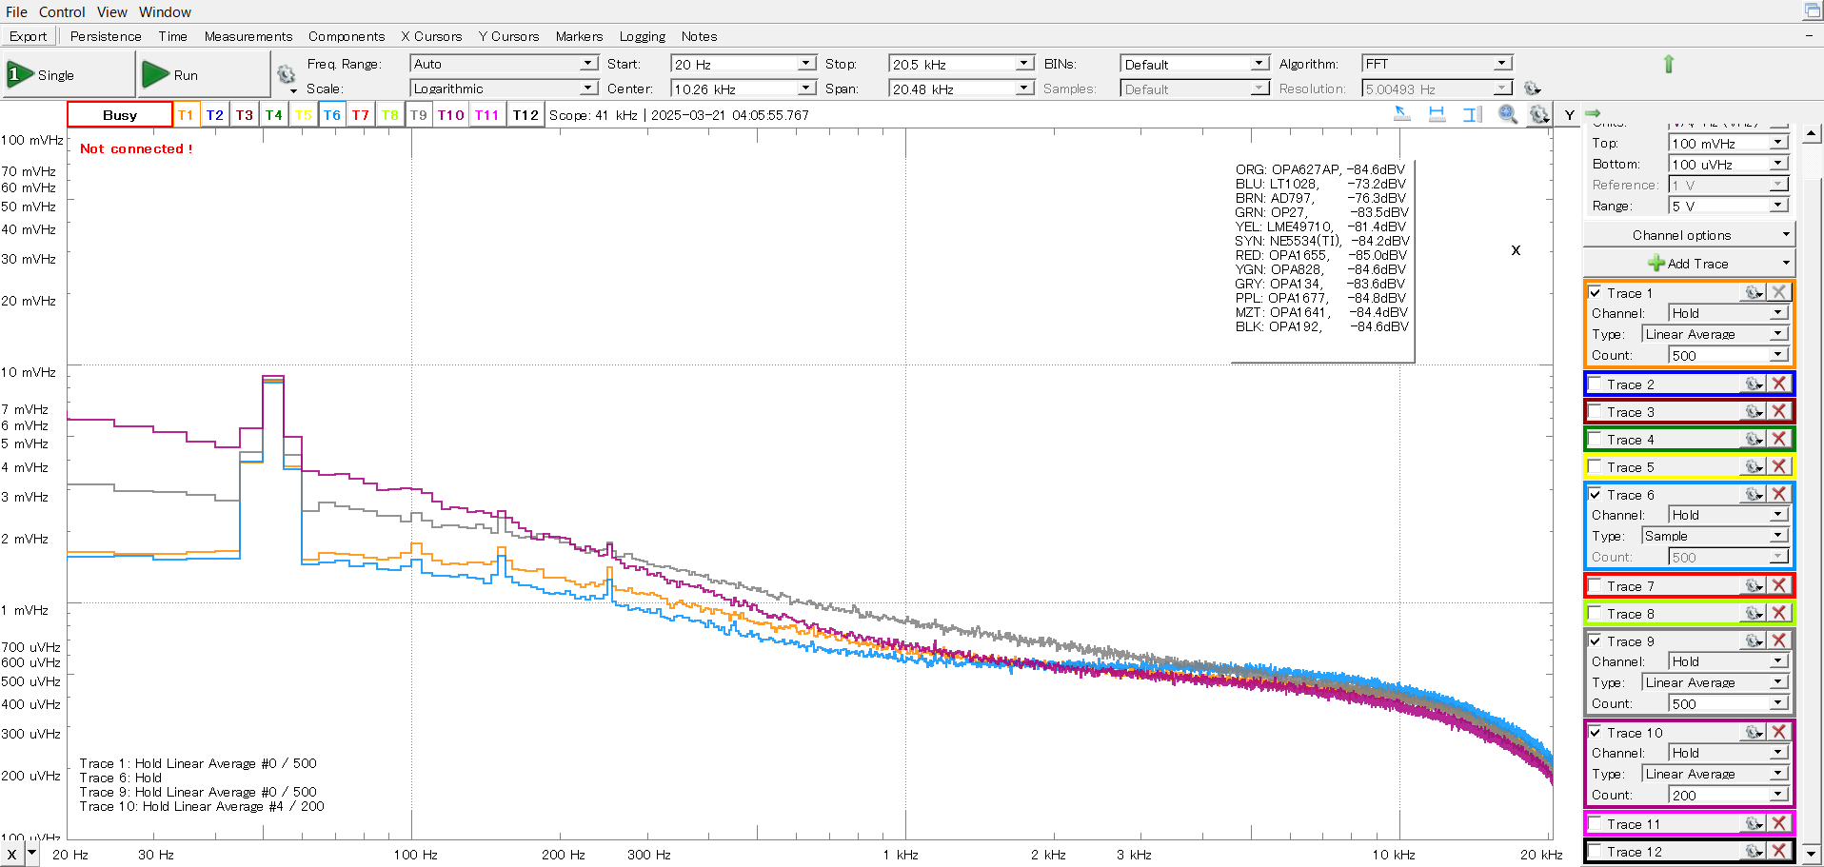The width and height of the screenshot is (1824, 867).
Task: Remove Trace 1 with its X icon
Action: coord(1778,292)
